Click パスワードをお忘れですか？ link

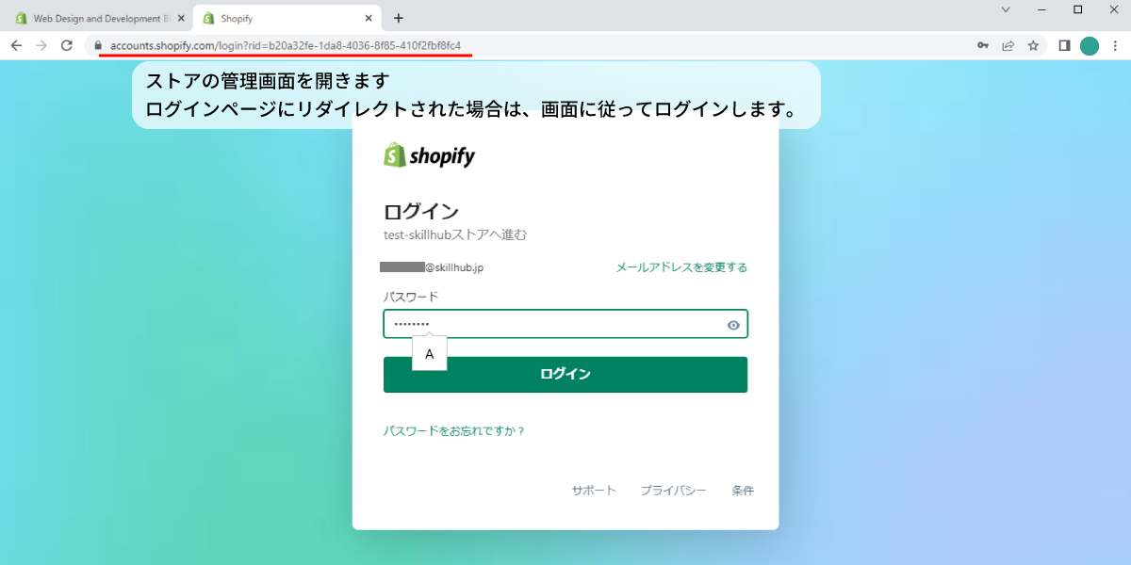pos(454,431)
